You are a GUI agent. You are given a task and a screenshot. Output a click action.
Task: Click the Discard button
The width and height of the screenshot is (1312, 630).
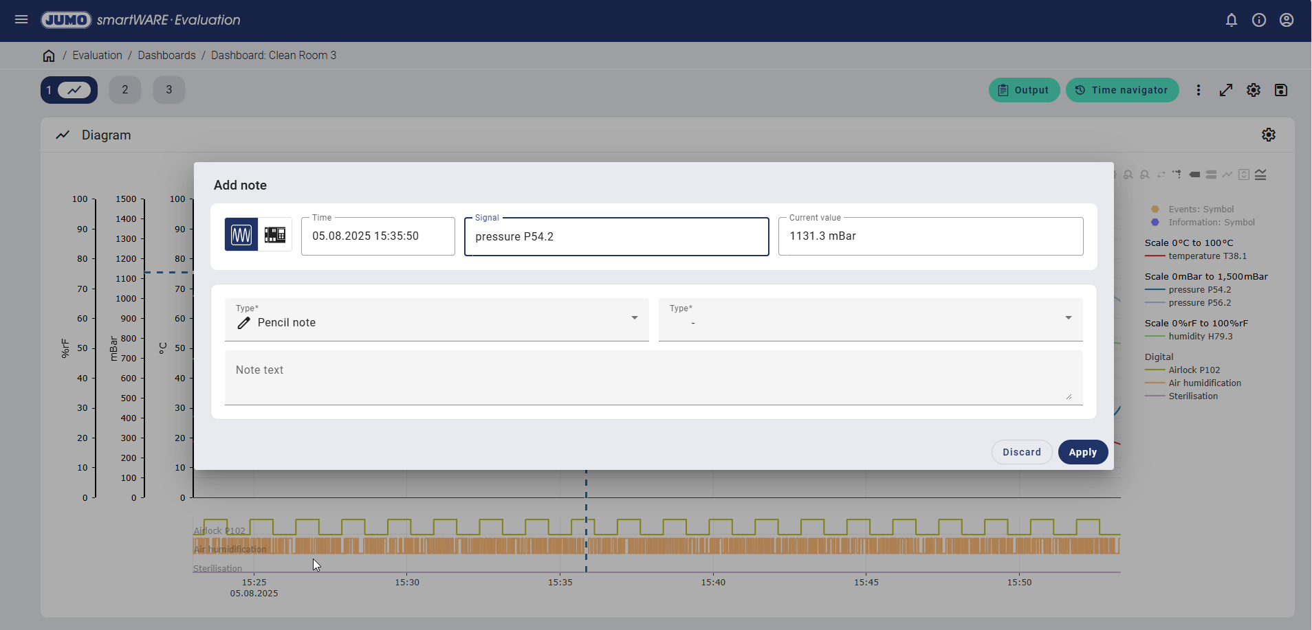click(x=1021, y=452)
